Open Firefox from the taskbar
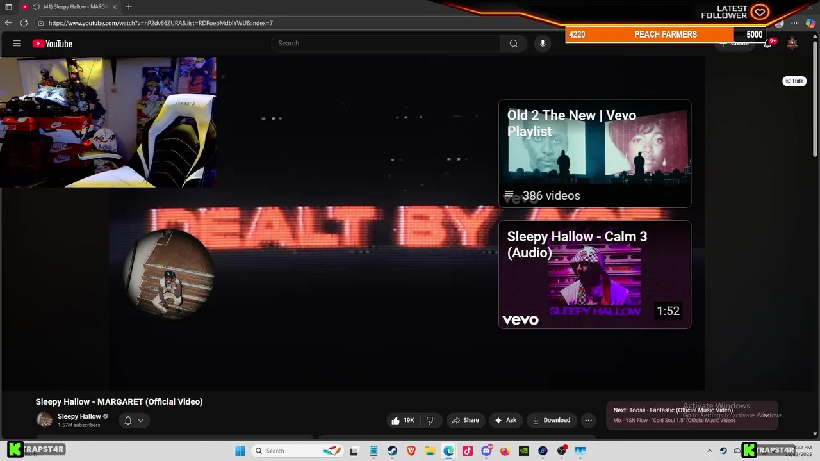 [x=505, y=451]
